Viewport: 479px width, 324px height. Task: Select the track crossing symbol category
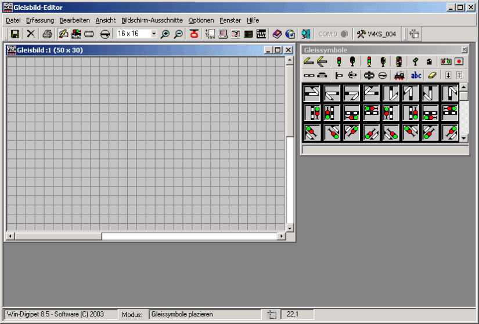pyautogui.click(x=369, y=75)
